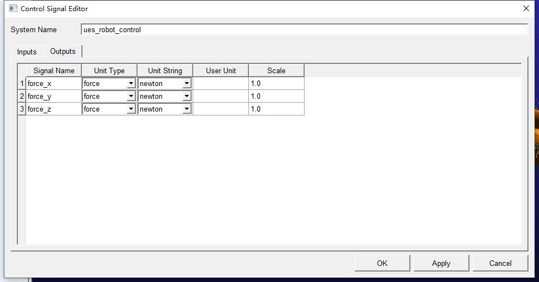This screenshot has width=539, height=282.
Task: Open Unit String dropdown in row 3
Action: (187, 109)
